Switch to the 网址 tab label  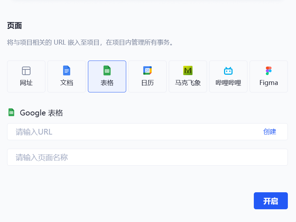(26, 83)
